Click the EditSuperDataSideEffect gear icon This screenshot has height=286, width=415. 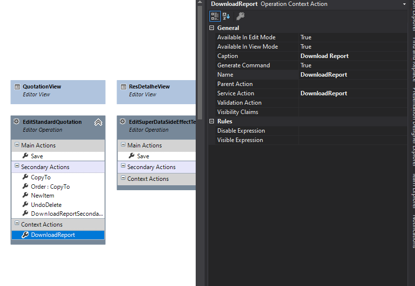122,121
